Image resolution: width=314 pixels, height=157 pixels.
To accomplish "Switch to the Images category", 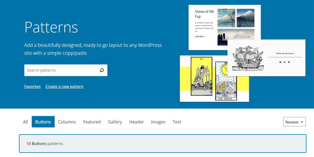I will (x=158, y=122).
